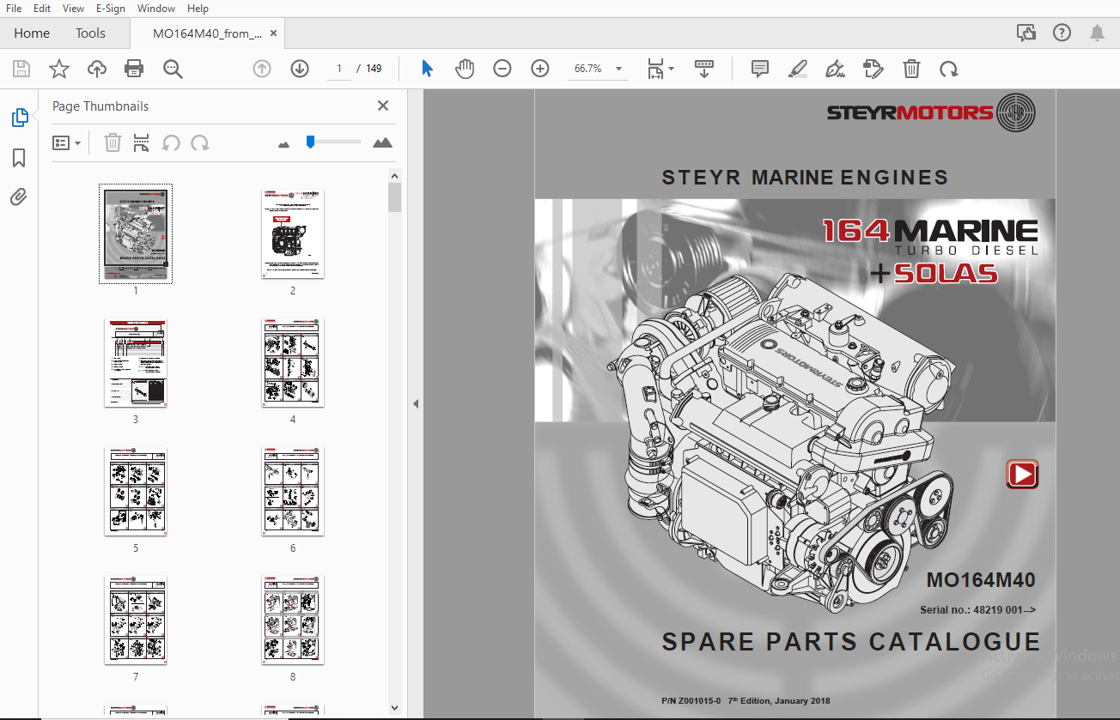The height and width of the screenshot is (720, 1120).
Task: Click the red play button on the cover
Action: click(1022, 475)
